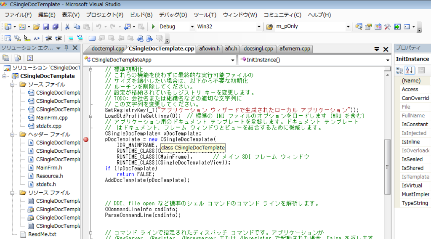Click the Redo arrow icon
The image size is (431, 239).
click(113, 27)
